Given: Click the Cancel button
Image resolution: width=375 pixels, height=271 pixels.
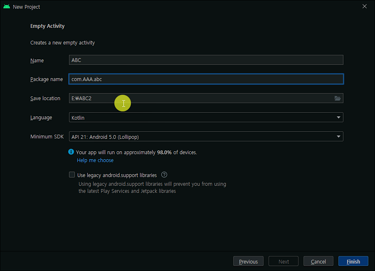Looking at the screenshot, I should [318, 261].
